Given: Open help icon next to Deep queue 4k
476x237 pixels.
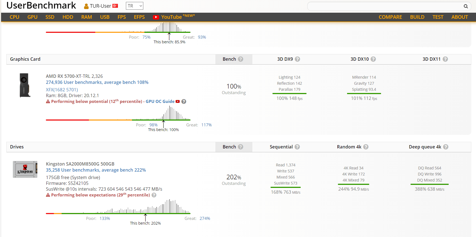Looking at the screenshot, I should (446, 147).
